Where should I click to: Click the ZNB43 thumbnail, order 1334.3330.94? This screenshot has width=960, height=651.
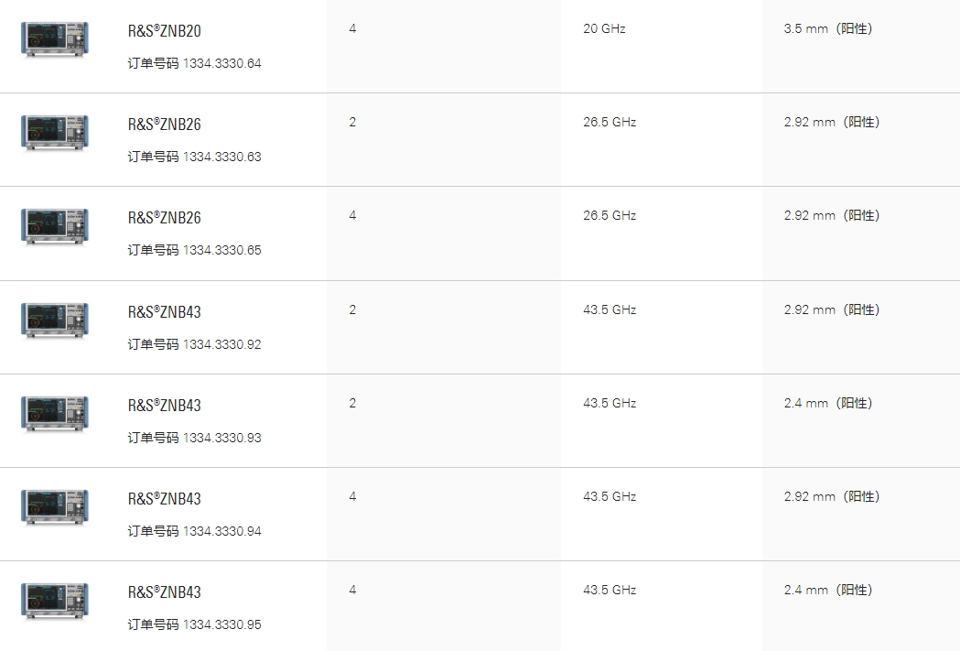55,507
